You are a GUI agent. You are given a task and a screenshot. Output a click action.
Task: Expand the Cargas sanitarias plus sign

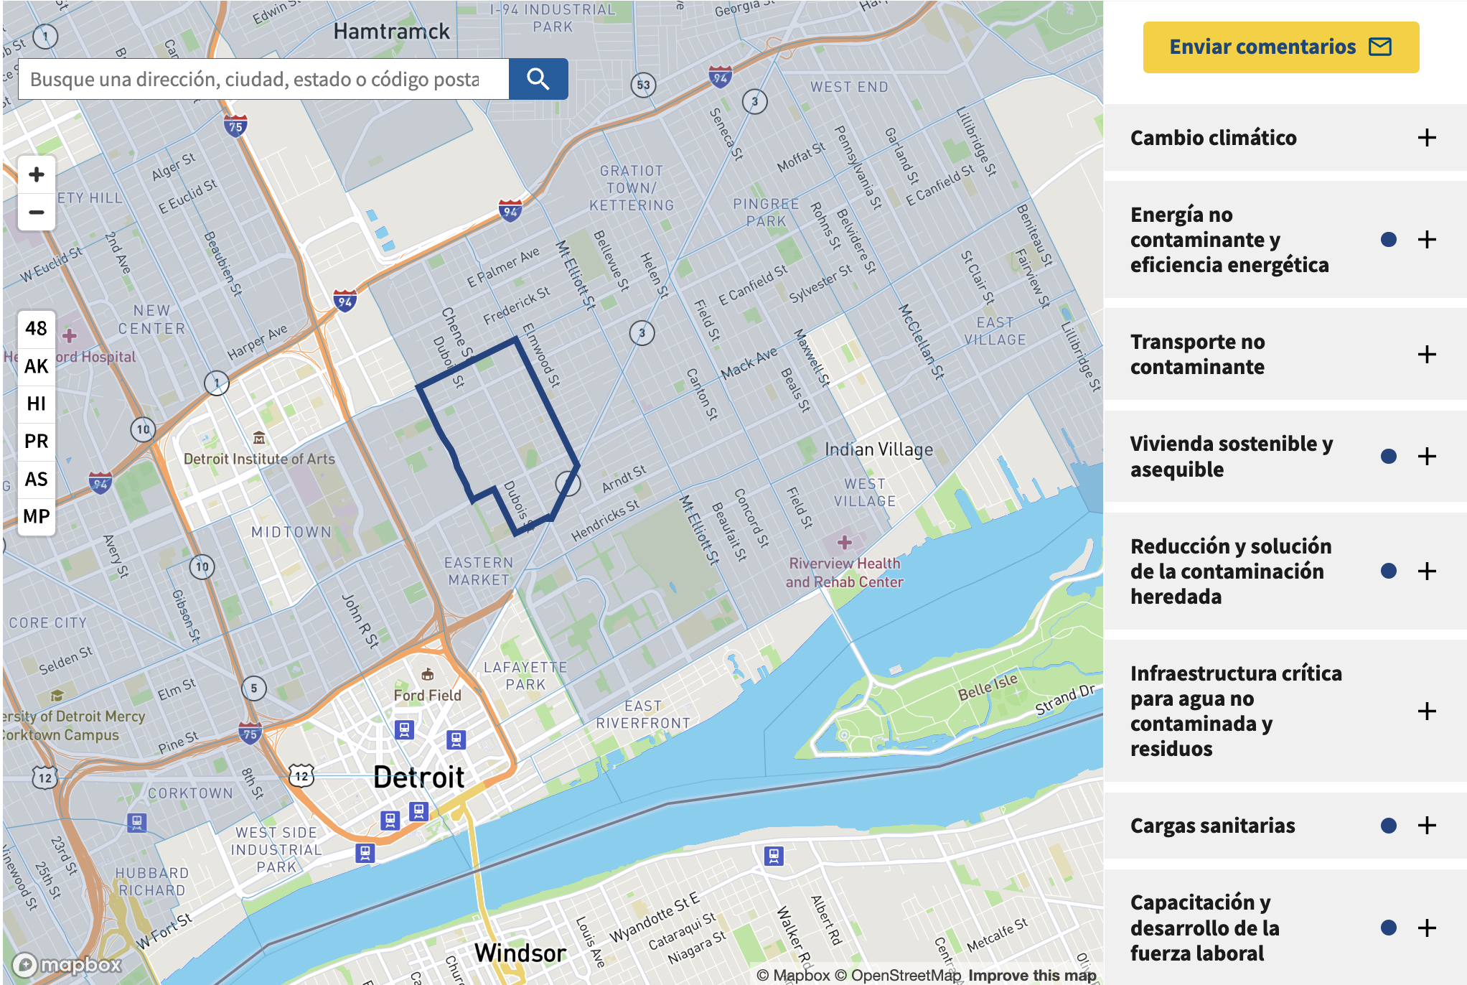point(1426,826)
